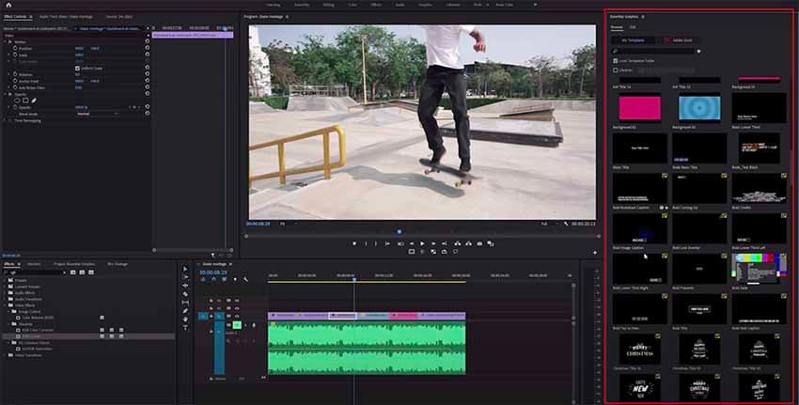Click the Adobe Stock button
This screenshot has height=405, width=799.
pyautogui.click(x=676, y=41)
